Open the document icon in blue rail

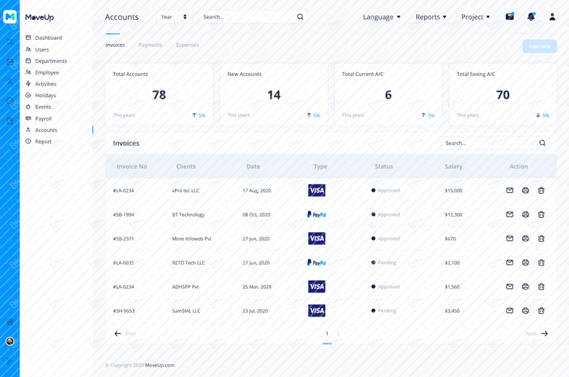[x=10, y=121]
